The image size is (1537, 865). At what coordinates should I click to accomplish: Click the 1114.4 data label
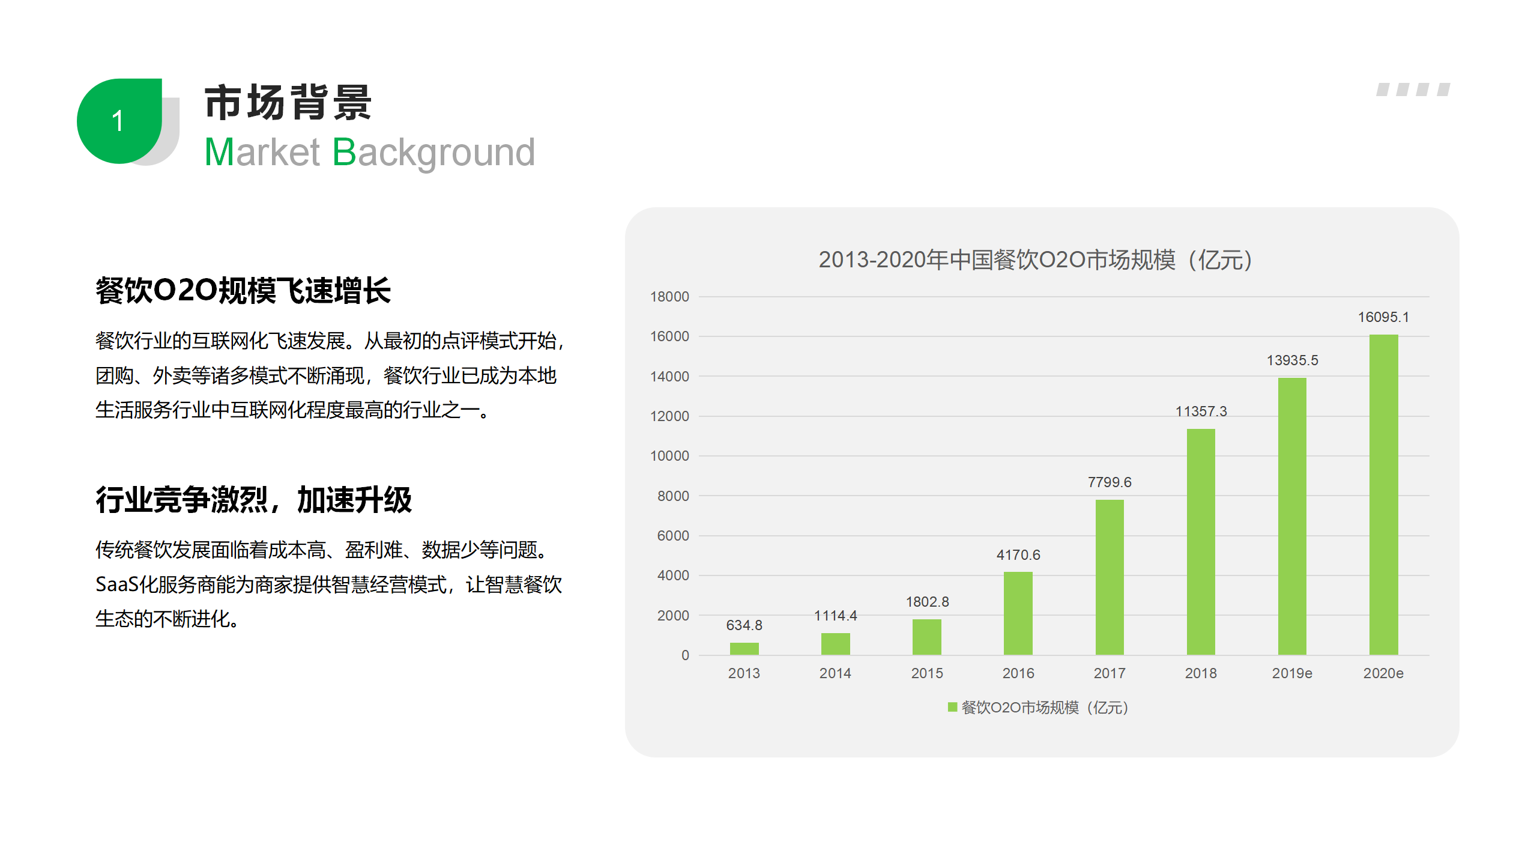tap(835, 616)
